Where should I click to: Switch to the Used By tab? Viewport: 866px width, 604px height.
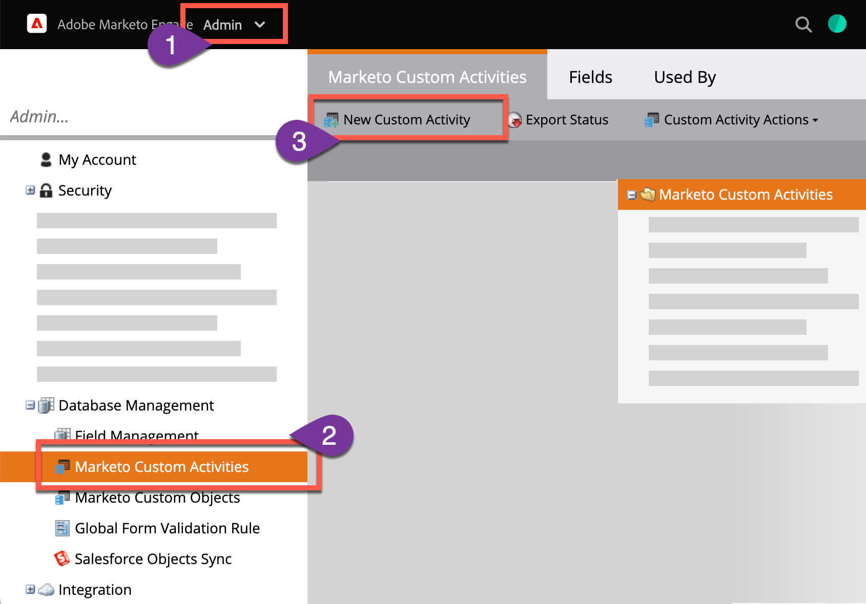click(x=685, y=77)
